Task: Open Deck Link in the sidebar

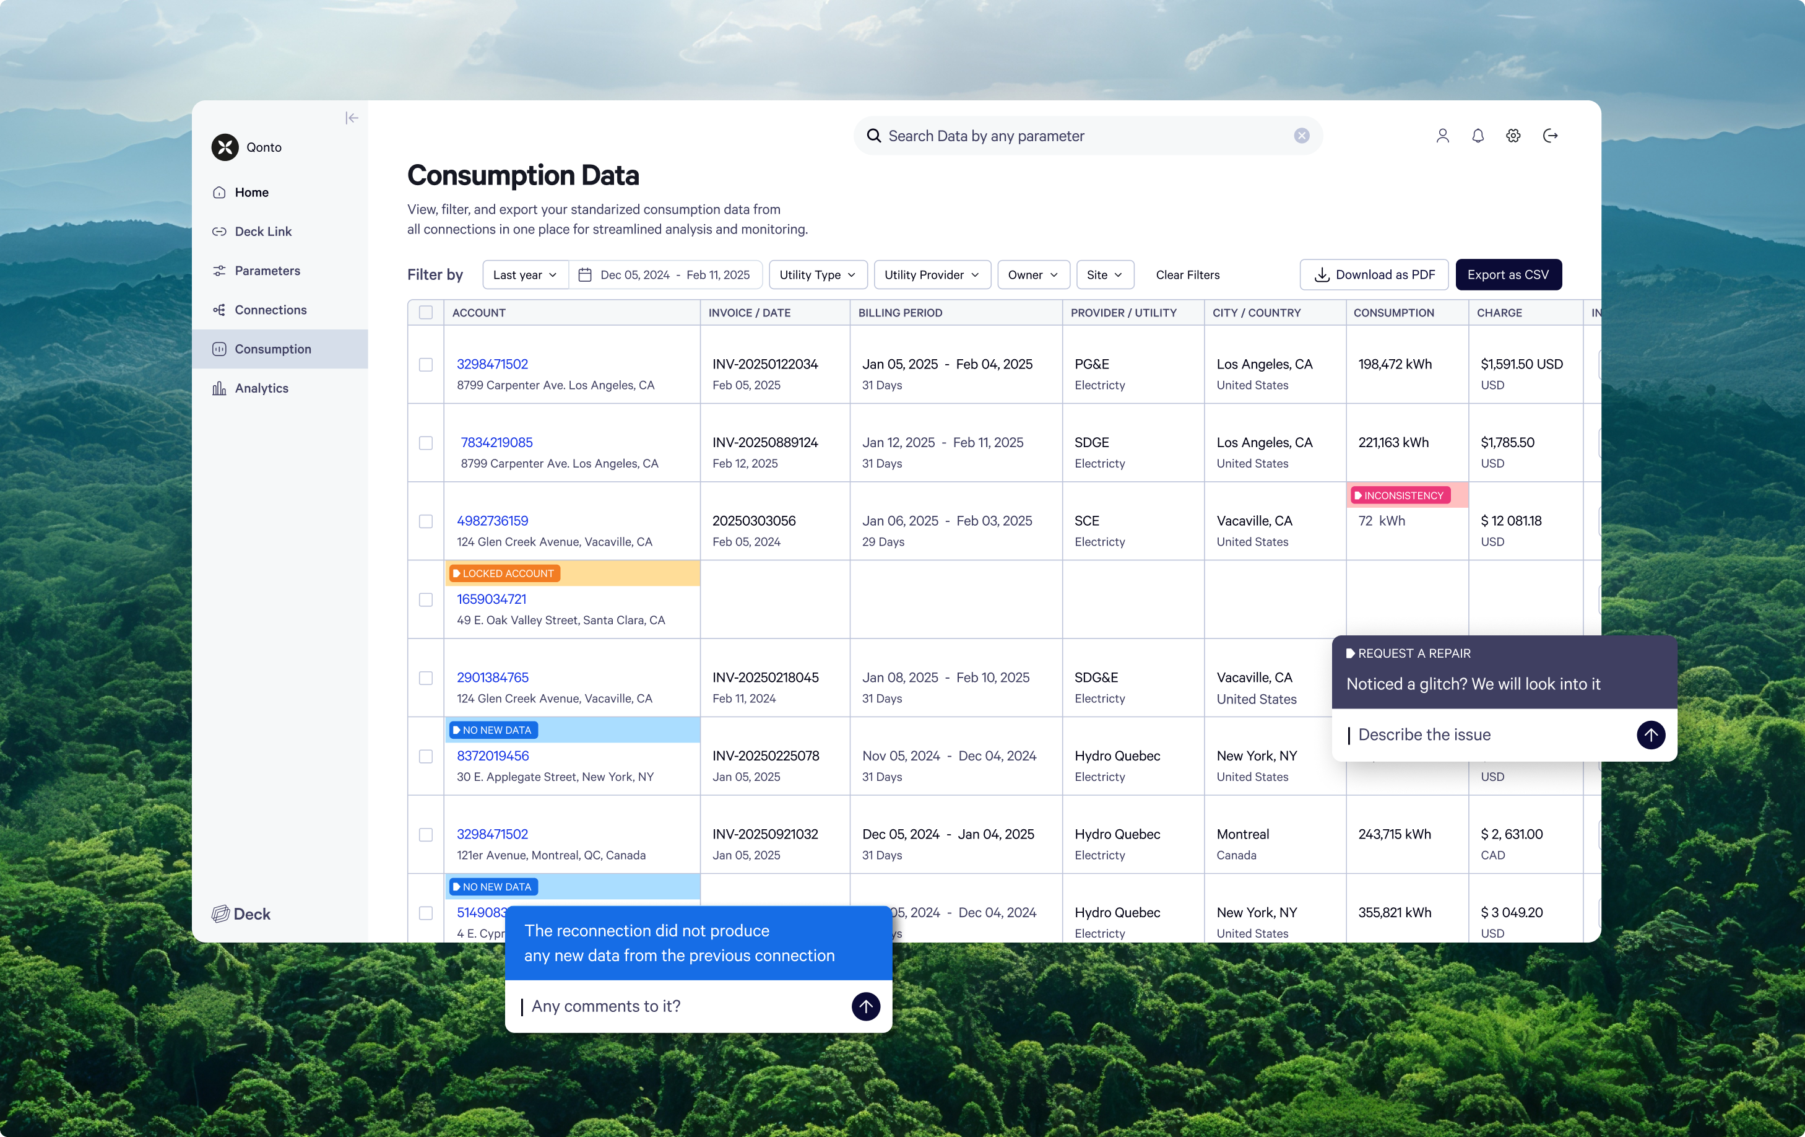Action: pos(280,232)
